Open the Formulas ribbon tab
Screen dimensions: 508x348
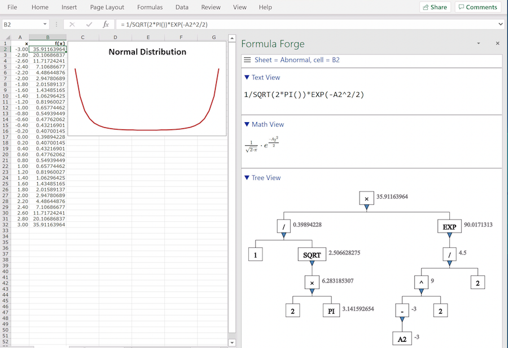150,7
